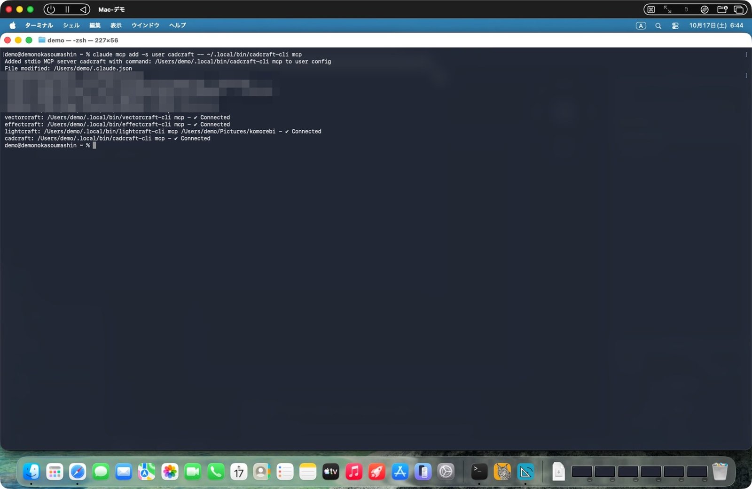The height and width of the screenshot is (489, 752).
Task: Open Spotlight search magnifier
Action: [x=658, y=26]
